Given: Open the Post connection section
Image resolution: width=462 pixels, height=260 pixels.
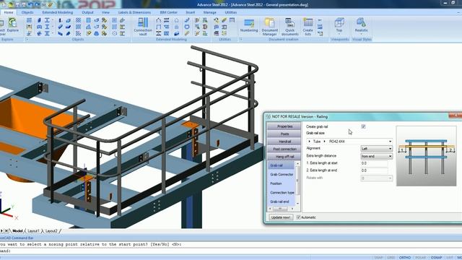Looking at the screenshot, I should pyautogui.click(x=284, y=149).
